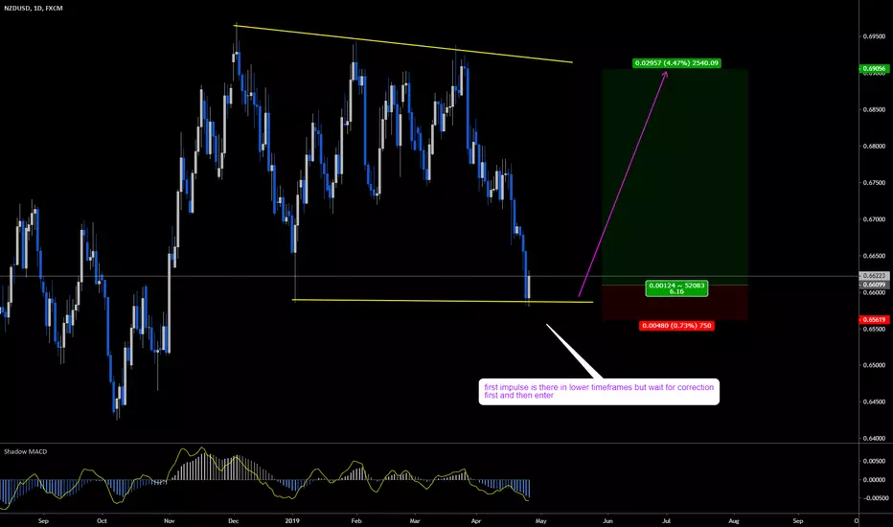893x527 pixels.
Task: Select the risk/reward label showing 6.16
Action: [x=676, y=288]
